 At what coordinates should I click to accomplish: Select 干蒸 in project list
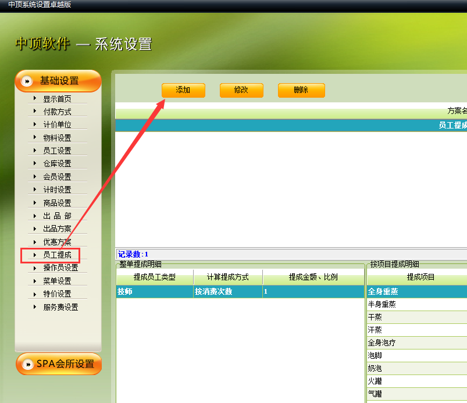tap(417, 317)
